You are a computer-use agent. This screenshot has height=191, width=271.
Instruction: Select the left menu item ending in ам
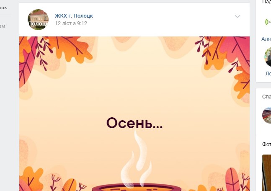click(3, 26)
